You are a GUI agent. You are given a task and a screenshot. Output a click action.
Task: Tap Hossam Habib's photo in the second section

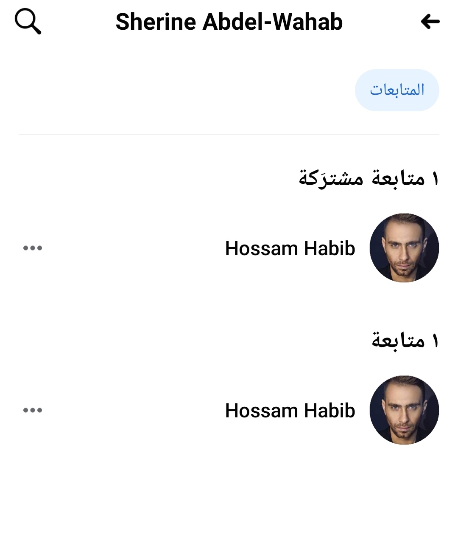click(x=405, y=409)
